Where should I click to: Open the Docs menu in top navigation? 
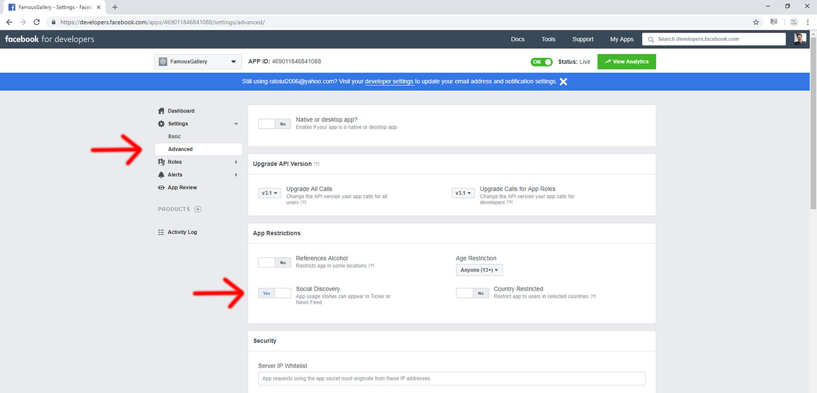pos(517,39)
